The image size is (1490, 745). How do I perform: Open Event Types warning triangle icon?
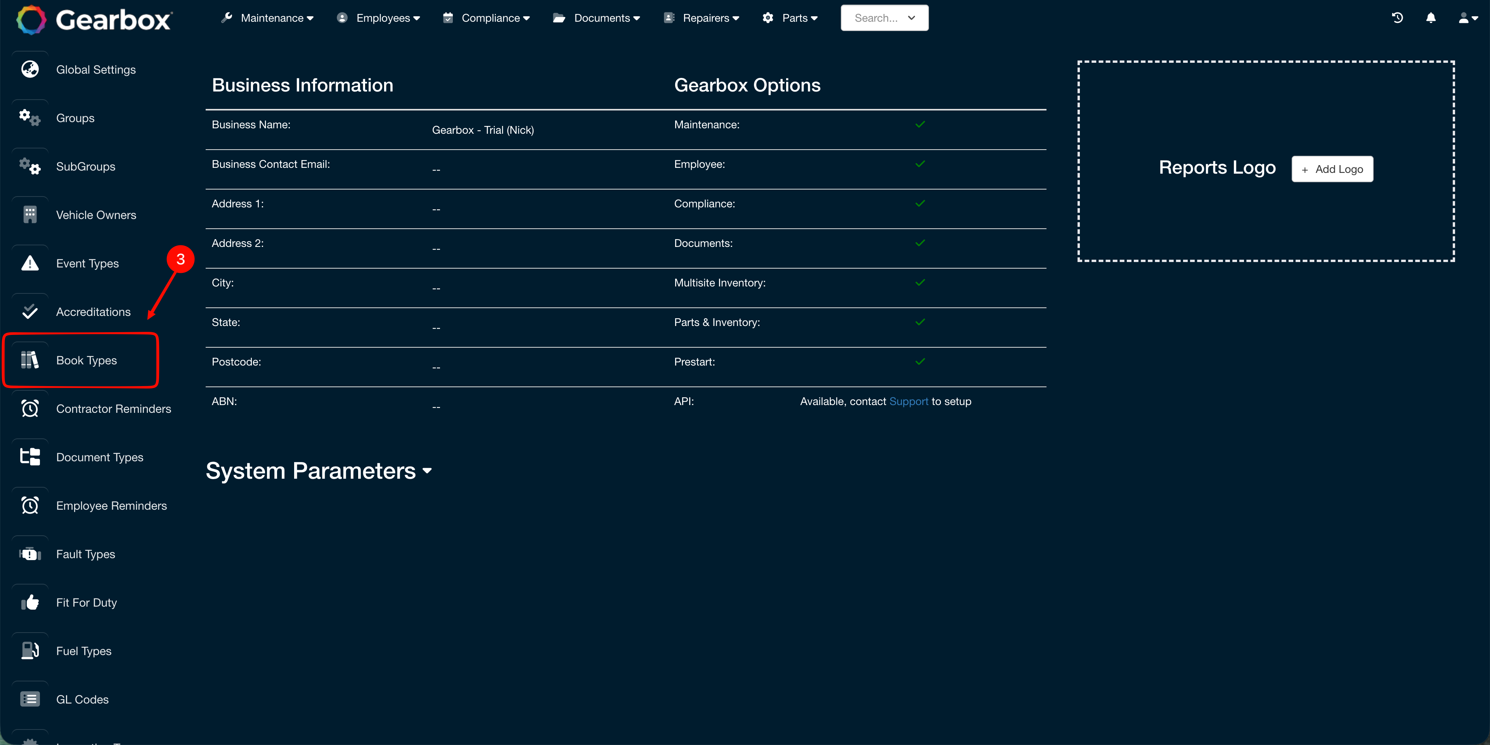pyautogui.click(x=30, y=264)
